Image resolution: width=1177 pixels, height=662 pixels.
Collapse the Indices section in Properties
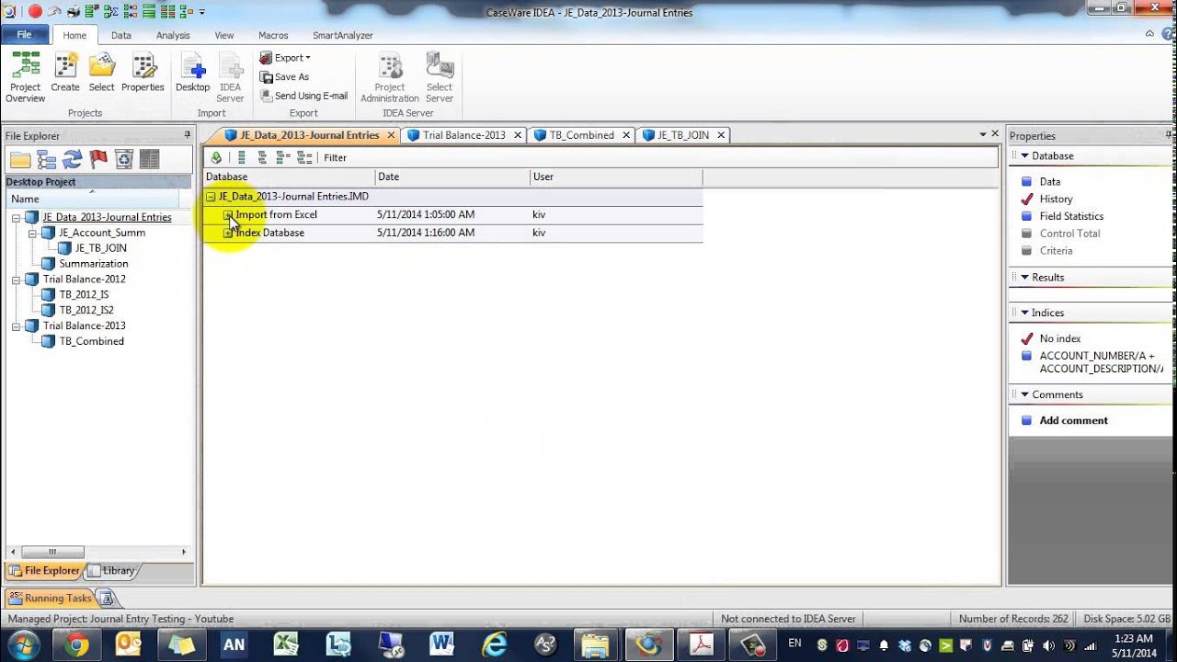point(1025,313)
